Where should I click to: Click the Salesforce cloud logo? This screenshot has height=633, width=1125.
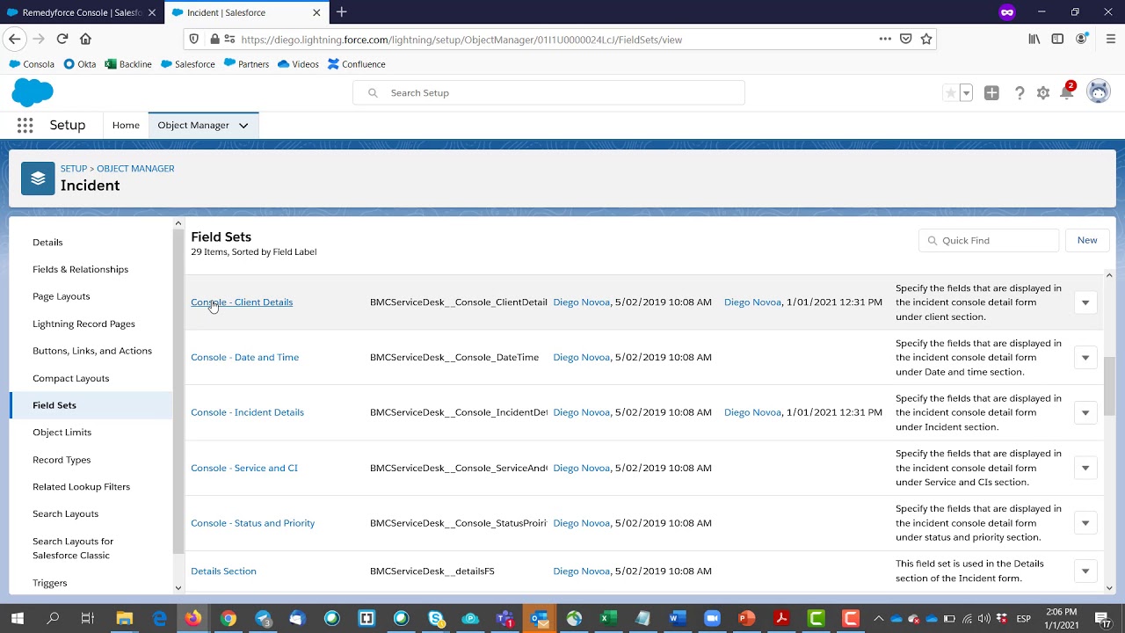pyautogui.click(x=33, y=92)
